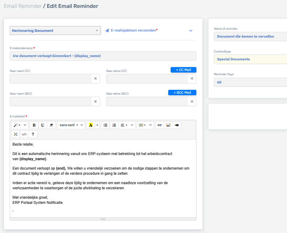
Task: Insert a video into the email body
Action: [176, 125]
